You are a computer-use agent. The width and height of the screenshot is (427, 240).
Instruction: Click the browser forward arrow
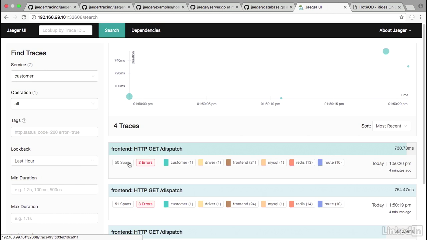[x=15, y=17]
